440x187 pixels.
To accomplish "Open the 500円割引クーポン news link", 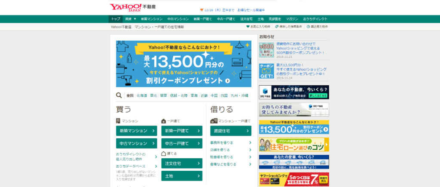I will 300,48.
